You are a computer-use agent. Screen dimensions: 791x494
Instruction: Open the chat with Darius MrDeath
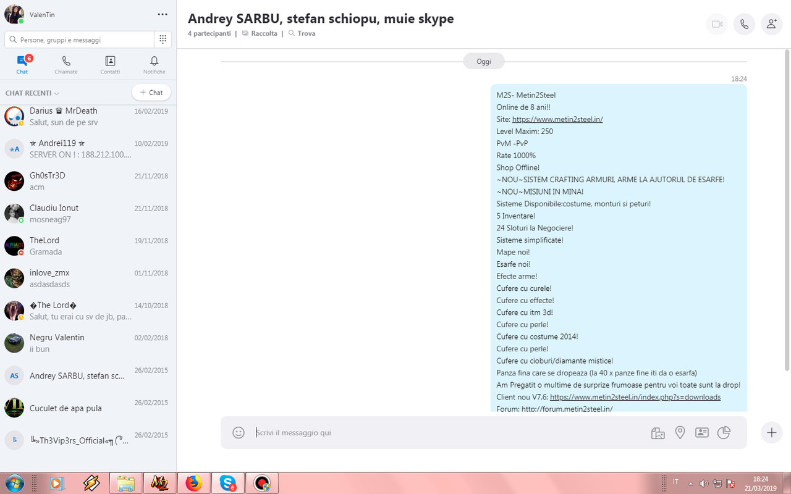(x=88, y=116)
